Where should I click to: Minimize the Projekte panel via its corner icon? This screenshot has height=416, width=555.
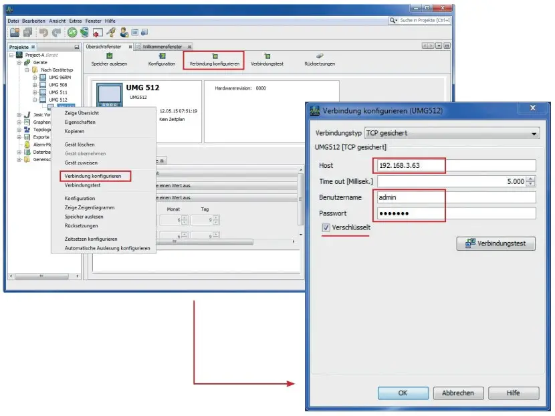coord(77,47)
